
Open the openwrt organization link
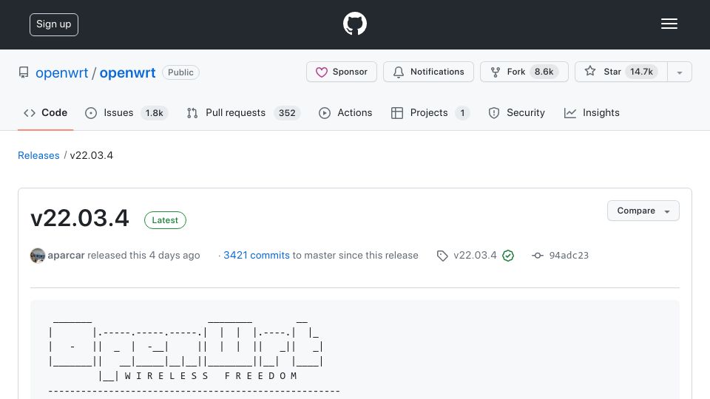61,72
